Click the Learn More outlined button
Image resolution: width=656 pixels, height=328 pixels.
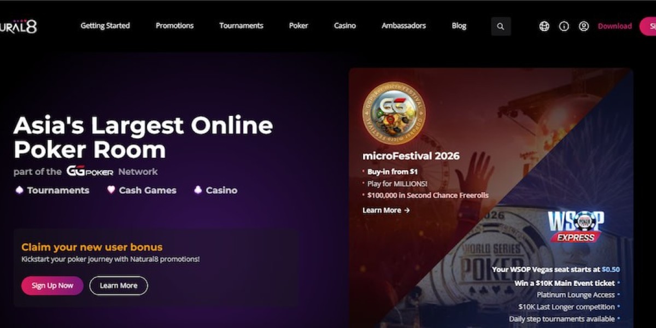(x=119, y=285)
